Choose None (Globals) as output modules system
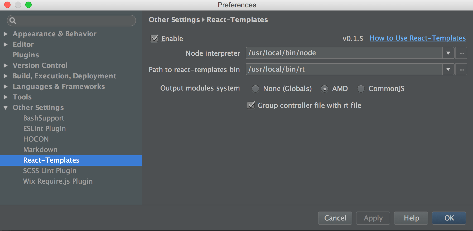Screen dimensions: 473x231 [255, 89]
